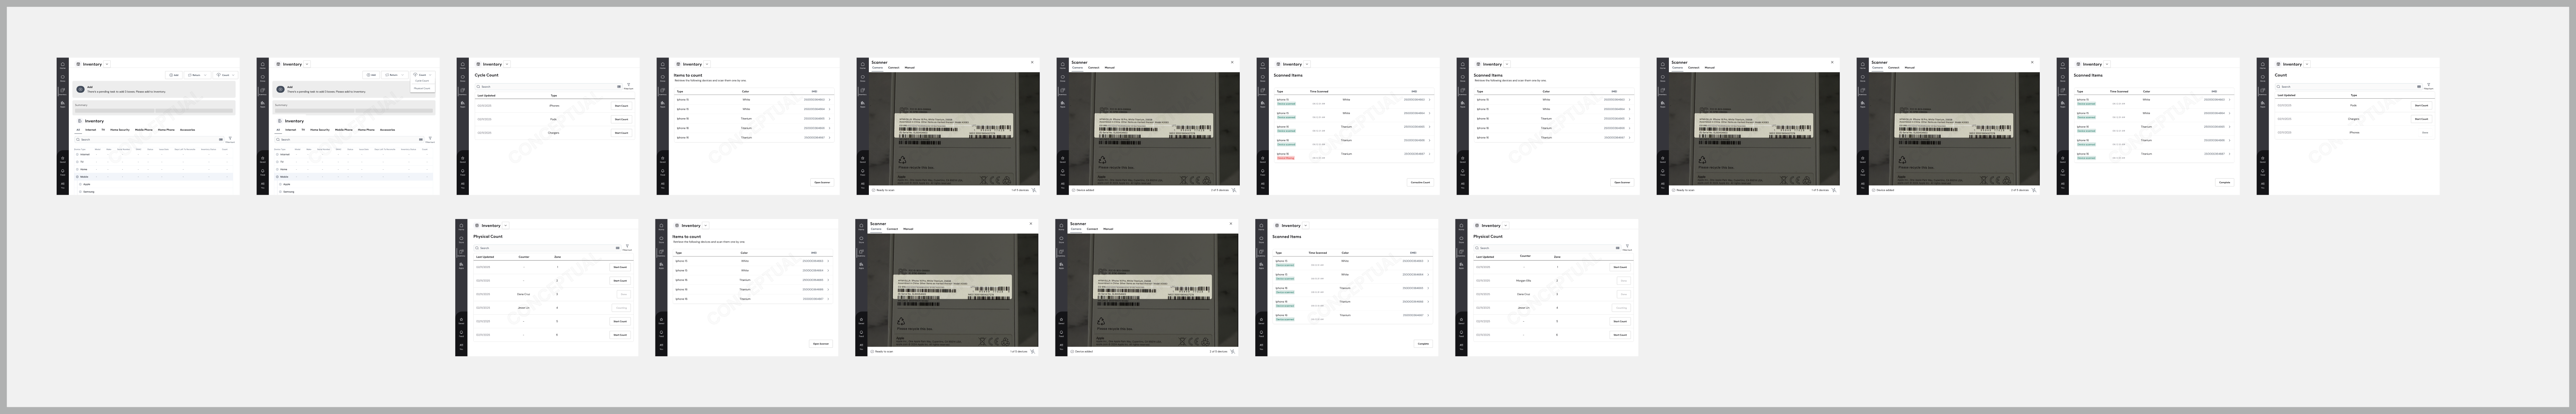Expand Samsung row on screen with closed Count menu
Viewport: 2576px width, 414px height.
click(x=80, y=192)
